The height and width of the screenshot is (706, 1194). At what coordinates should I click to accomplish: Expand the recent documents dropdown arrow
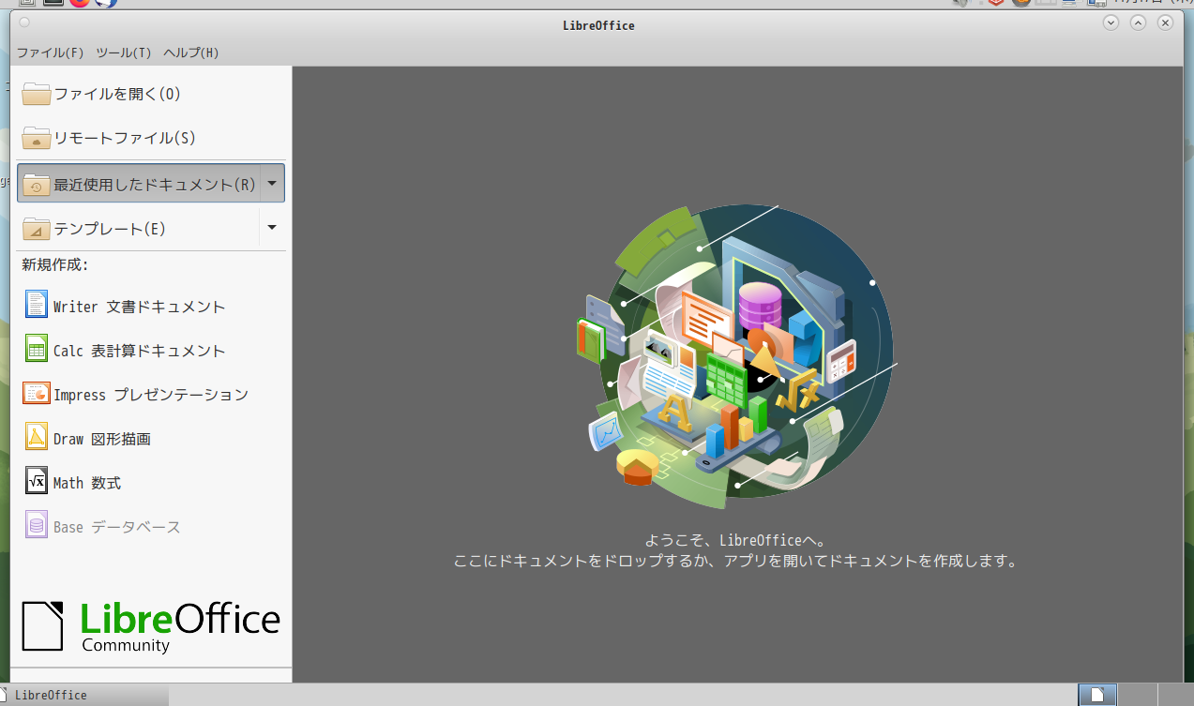pos(272,184)
